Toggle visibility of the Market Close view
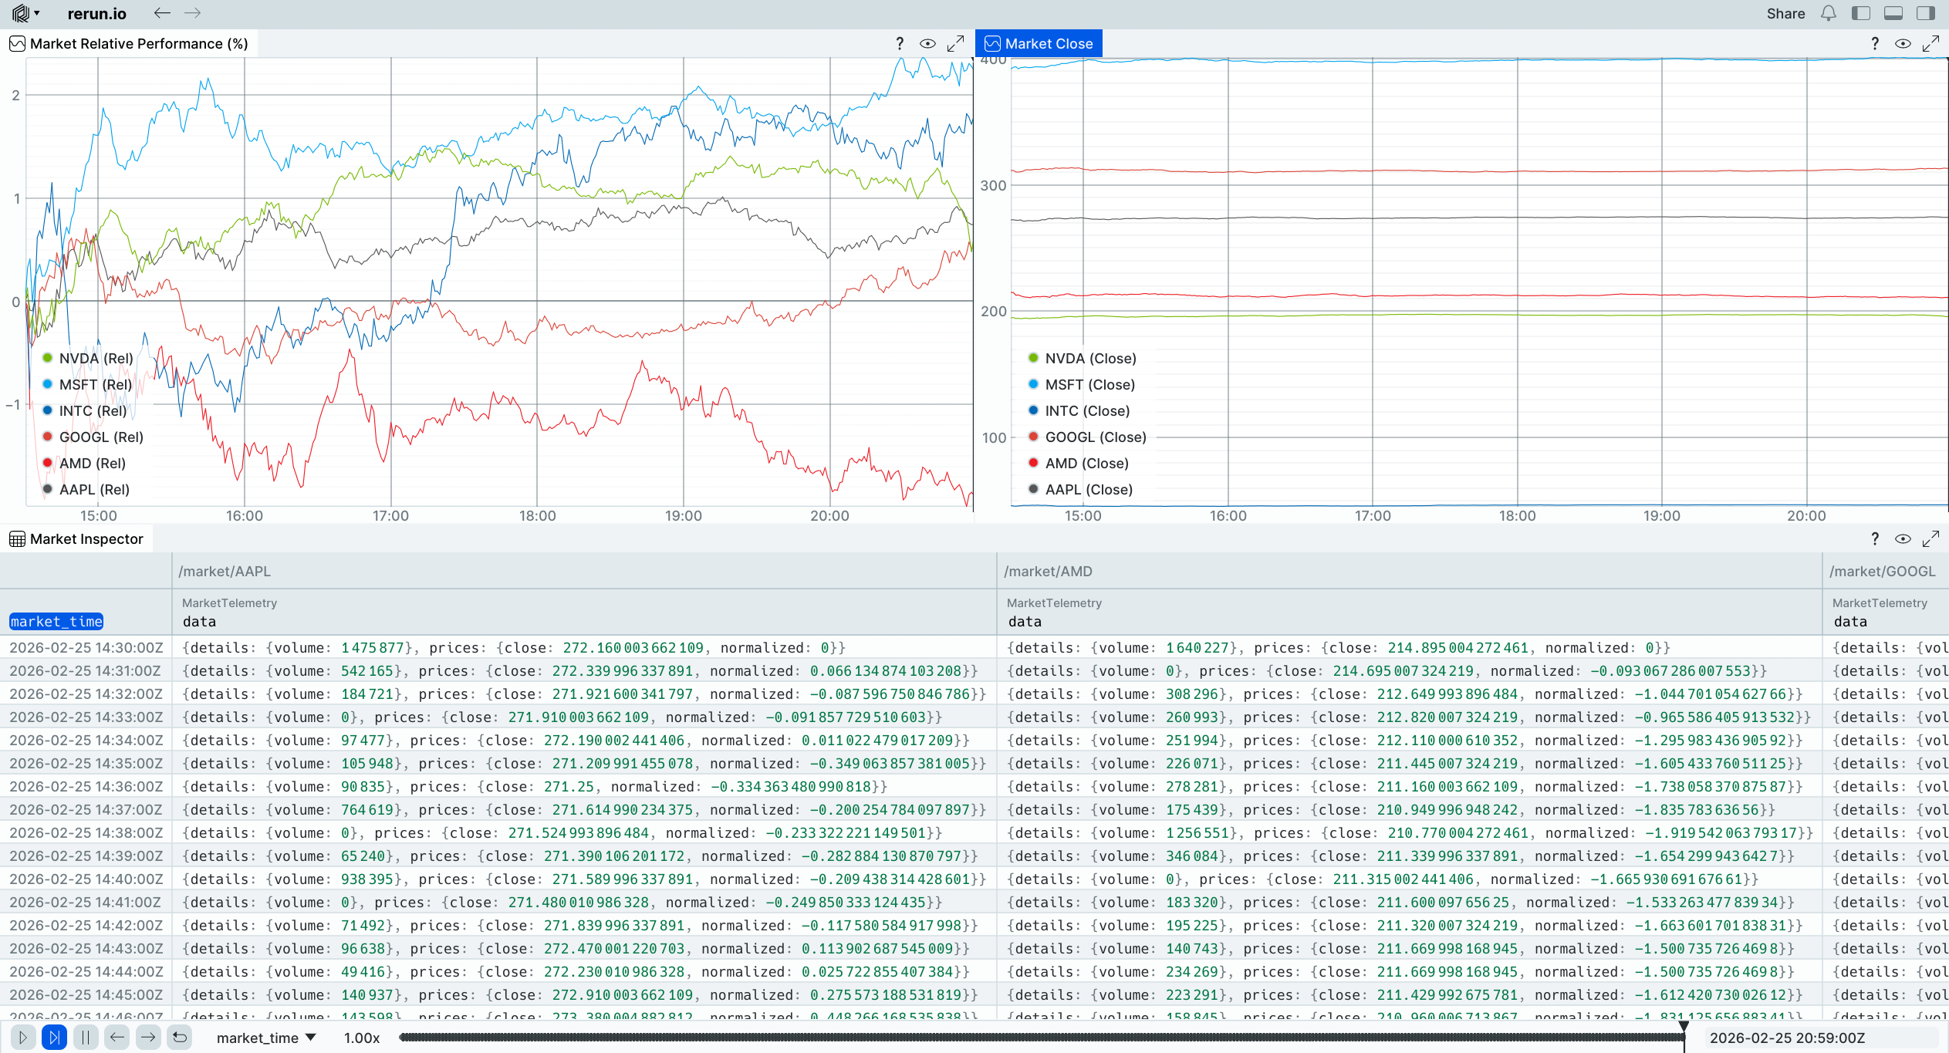This screenshot has width=1949, height=1053. pyautogui.click(x=1903, y=44)
